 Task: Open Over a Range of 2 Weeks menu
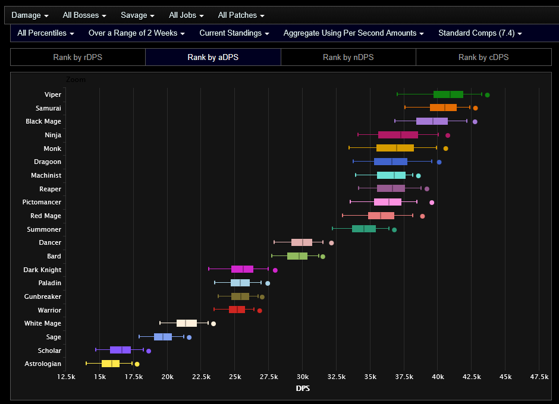coord(137,33)
